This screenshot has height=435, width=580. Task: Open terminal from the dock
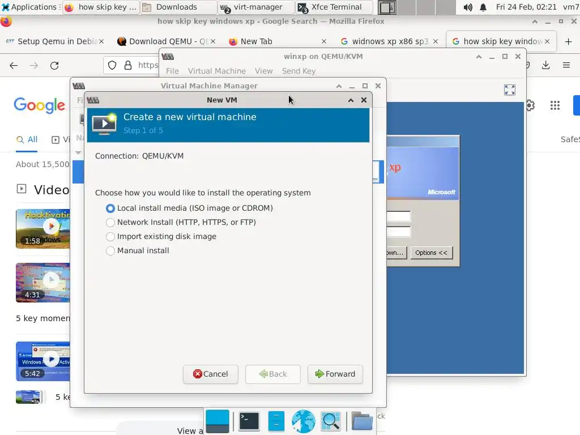(249, 421)
